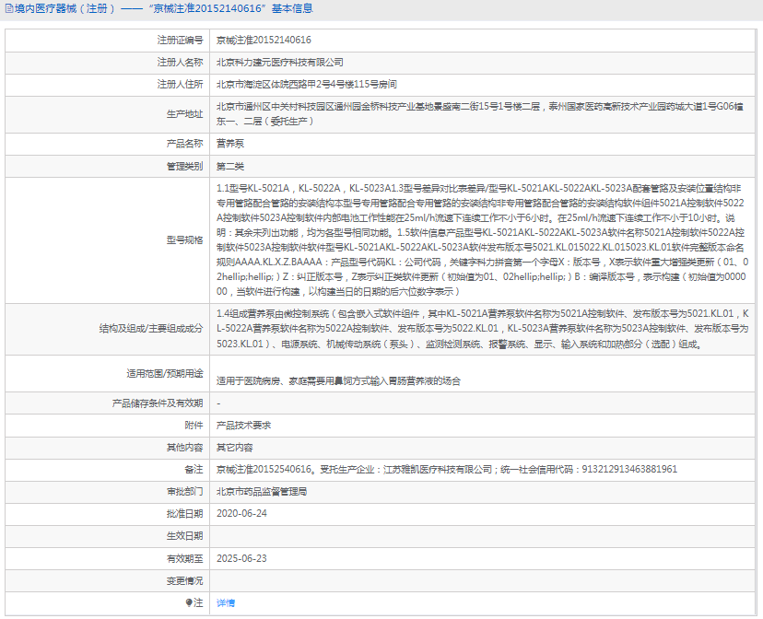
Task: Click the 管理类别 label
Action: pyautogui.click(x=185, y=167)
